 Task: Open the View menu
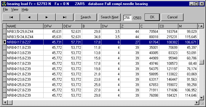tap(15, 9)
